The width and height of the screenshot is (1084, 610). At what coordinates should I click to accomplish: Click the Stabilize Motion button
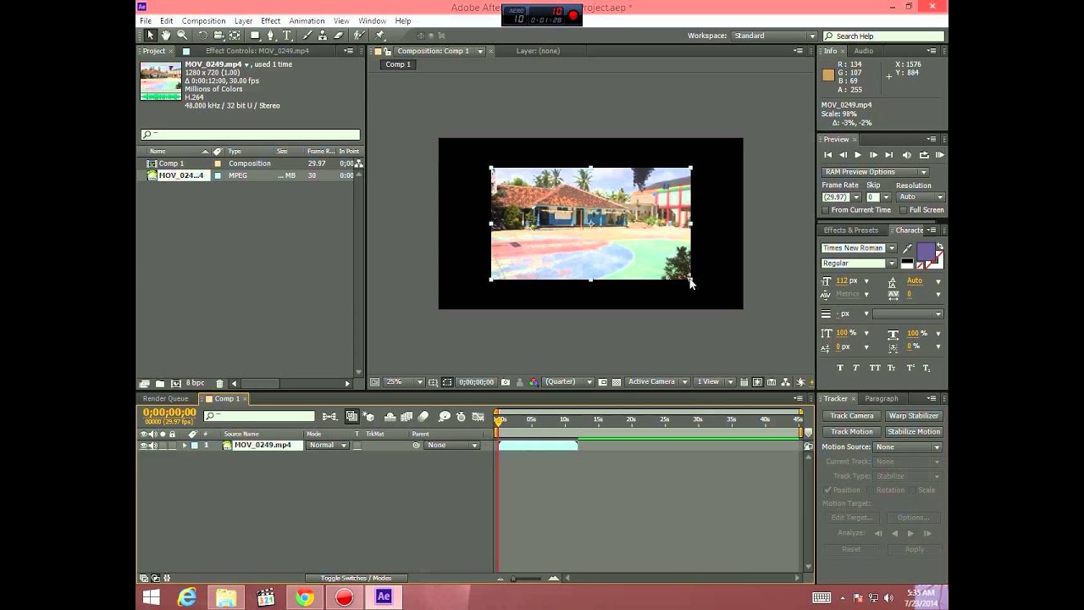913,431
